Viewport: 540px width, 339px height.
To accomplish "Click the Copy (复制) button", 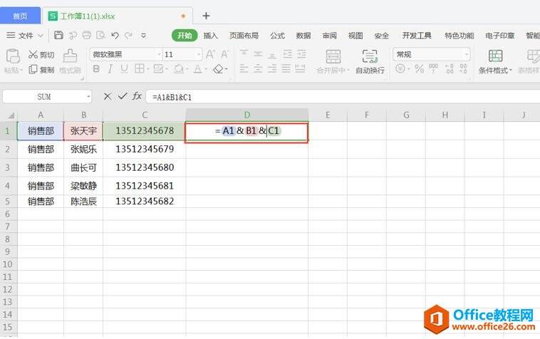I will pos(41,70).
